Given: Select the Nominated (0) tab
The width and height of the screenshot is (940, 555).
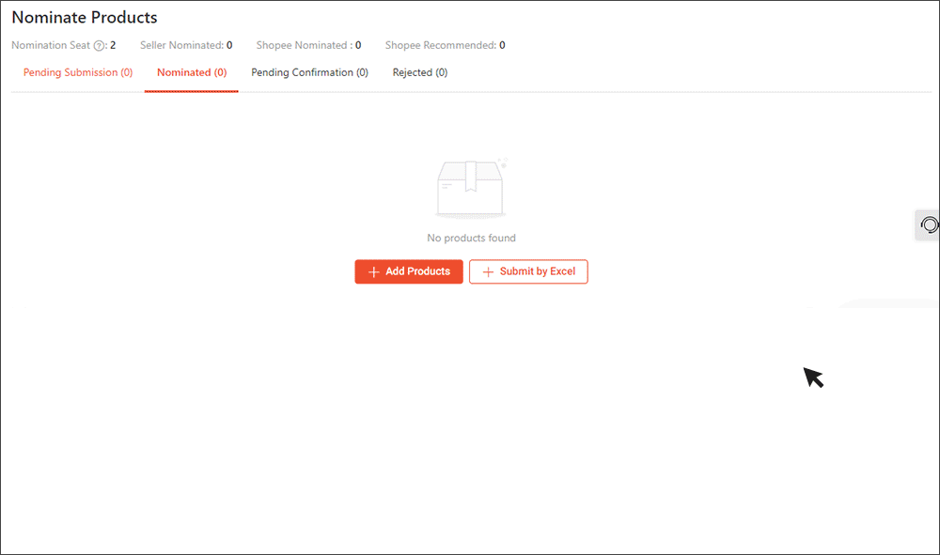Looking at the screenshot, I should pos(192,72).
